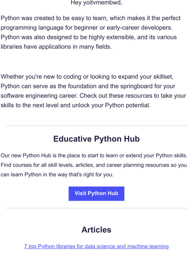The width and height of the screenshot is (193, 258).
Task: Open the 7 top Python libraries article link
Action: [x=96, y=246]
